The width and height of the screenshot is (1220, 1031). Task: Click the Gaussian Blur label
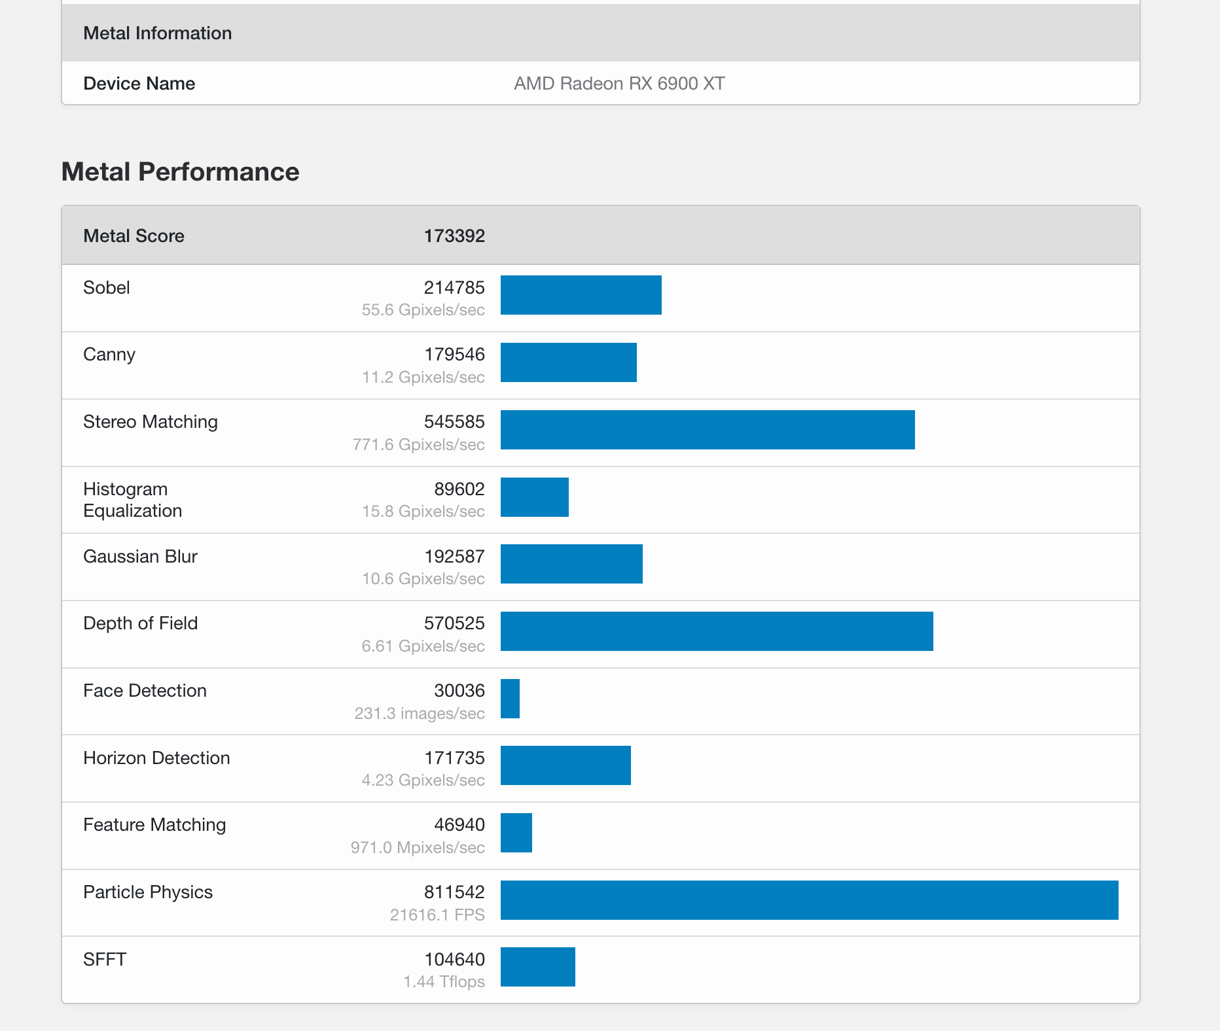click(x=140, y=557)
